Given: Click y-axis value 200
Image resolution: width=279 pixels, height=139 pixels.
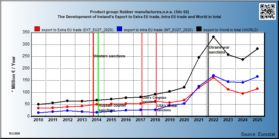Looking at the screenshot, I should click(26, 68).
